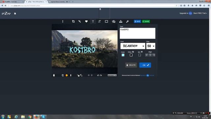This screenshot has width=211, height=119.
Task: Open the BEARPAW font dropdown
Action: coord(133,46)
